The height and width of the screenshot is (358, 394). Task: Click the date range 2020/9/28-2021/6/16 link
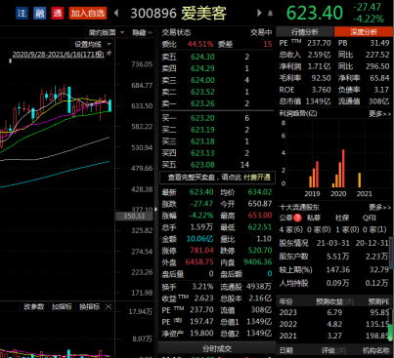pos(58,54)
